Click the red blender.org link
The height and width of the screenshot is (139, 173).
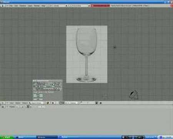[100, 6]
